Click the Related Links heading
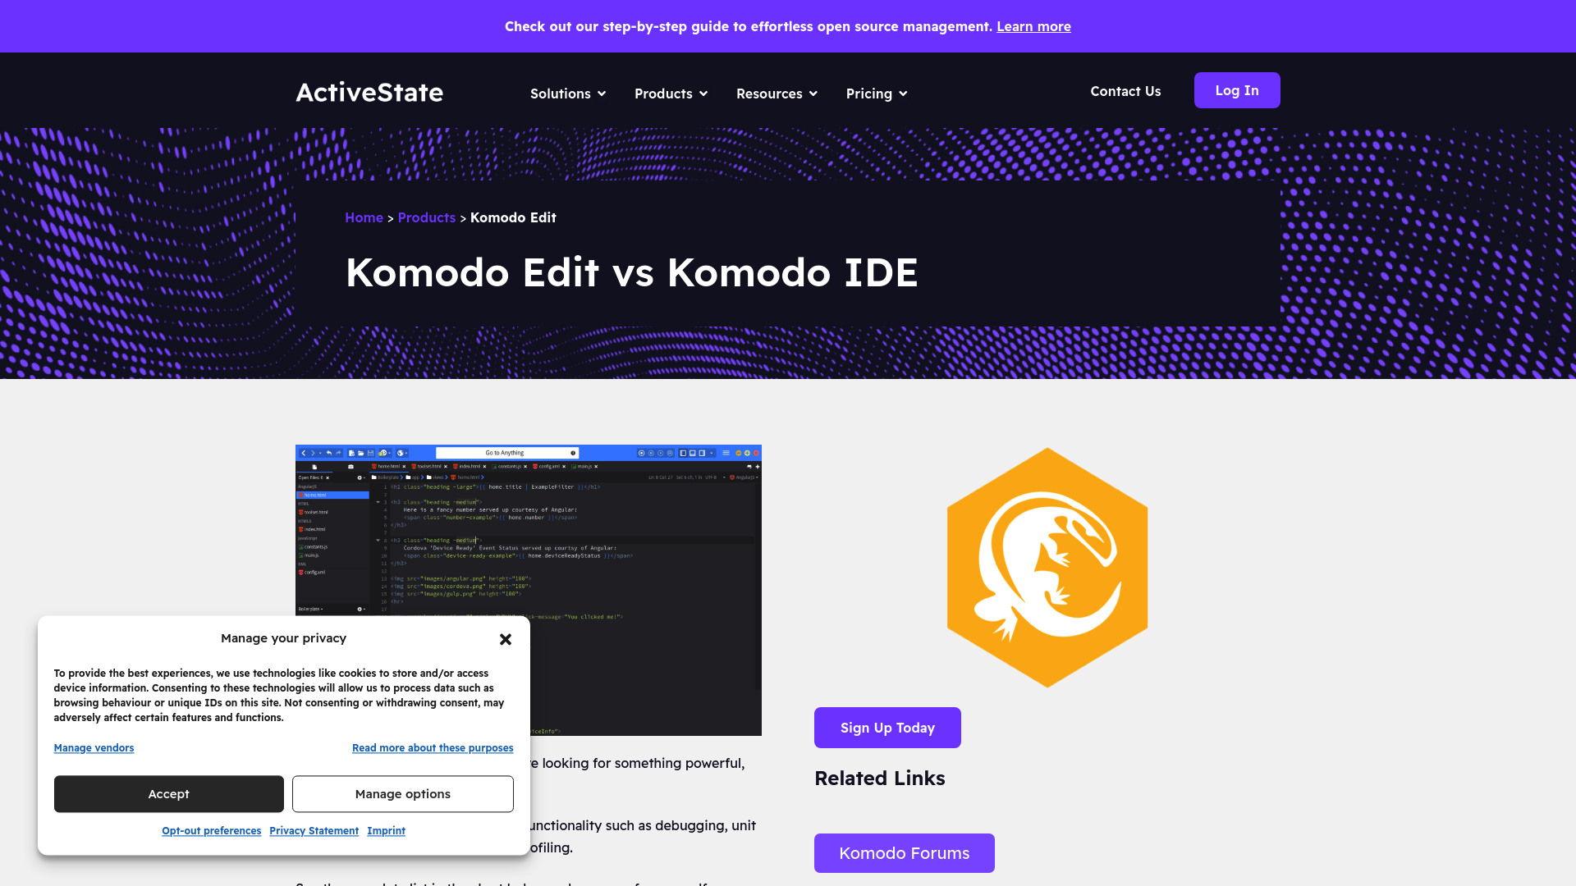1576x886 pixels. pos(879,778)
